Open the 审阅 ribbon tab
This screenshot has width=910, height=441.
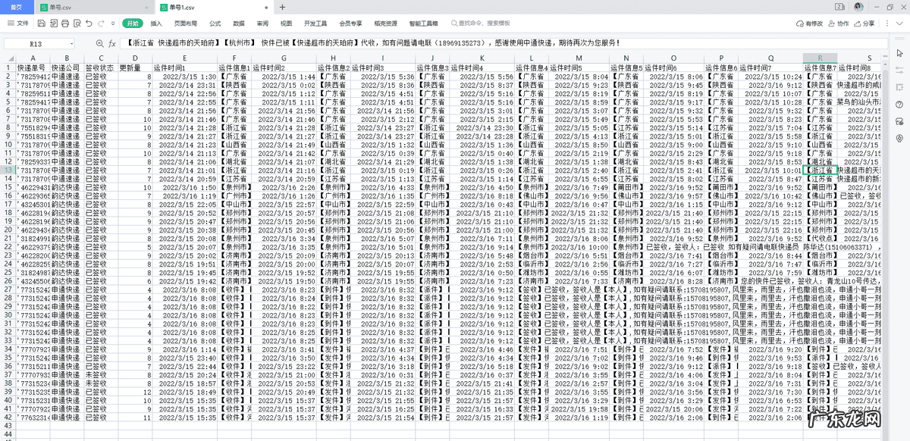pyautogui.click(x=262, y=23)
